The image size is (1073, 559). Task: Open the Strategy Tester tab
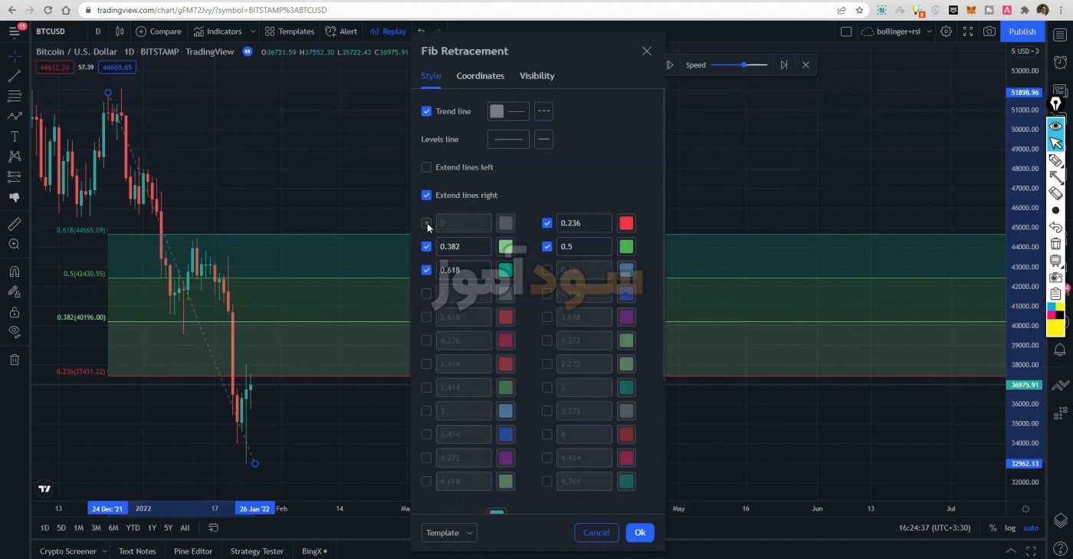[257, 551]
